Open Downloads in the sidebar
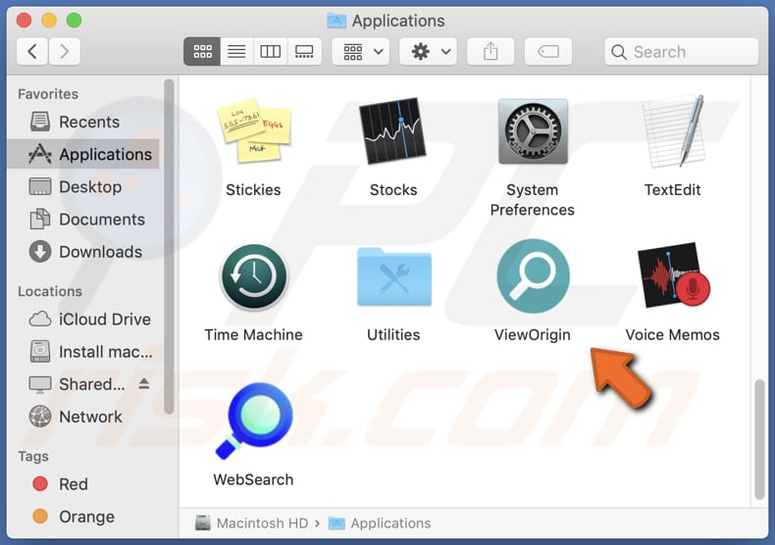Viewport: 775px width, 545px height. point(83,252)
